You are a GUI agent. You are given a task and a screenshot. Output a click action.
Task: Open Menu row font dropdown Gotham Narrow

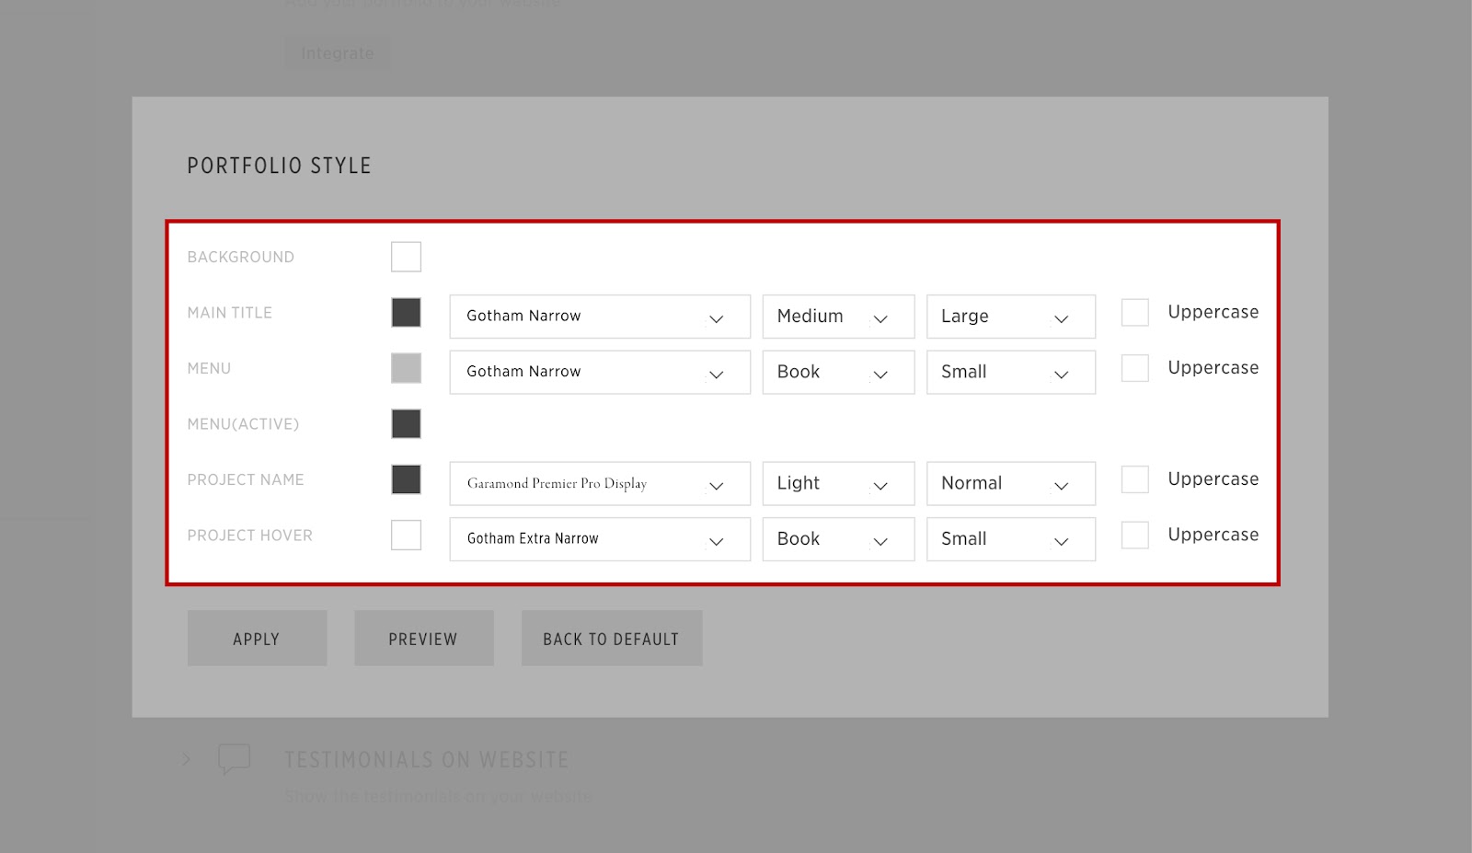point(600,373)
